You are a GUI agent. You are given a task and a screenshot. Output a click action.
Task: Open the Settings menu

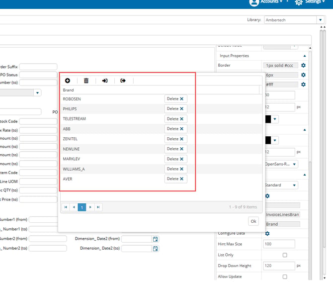tap(315, 1)
